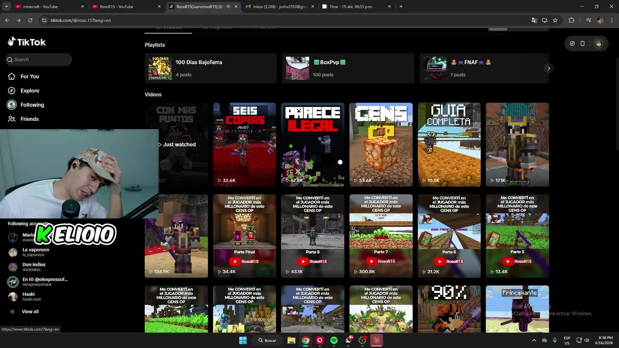The image size is (619, 348).
Task: Play the Principiante video
Action: click(517, 309)
